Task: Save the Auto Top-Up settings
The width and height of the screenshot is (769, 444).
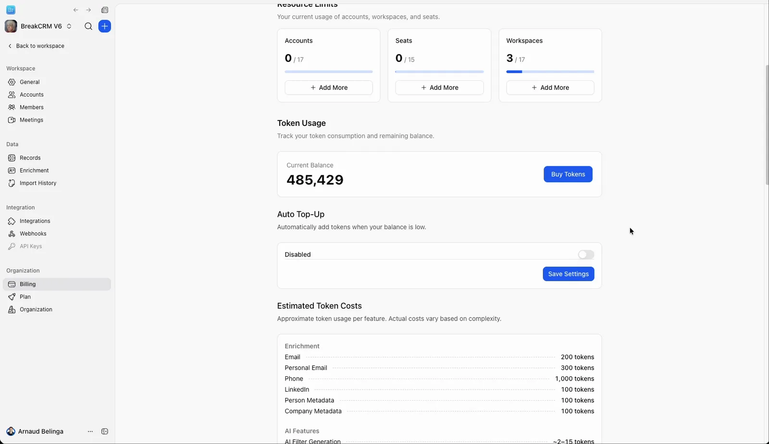Action: [x=568, y=274]
